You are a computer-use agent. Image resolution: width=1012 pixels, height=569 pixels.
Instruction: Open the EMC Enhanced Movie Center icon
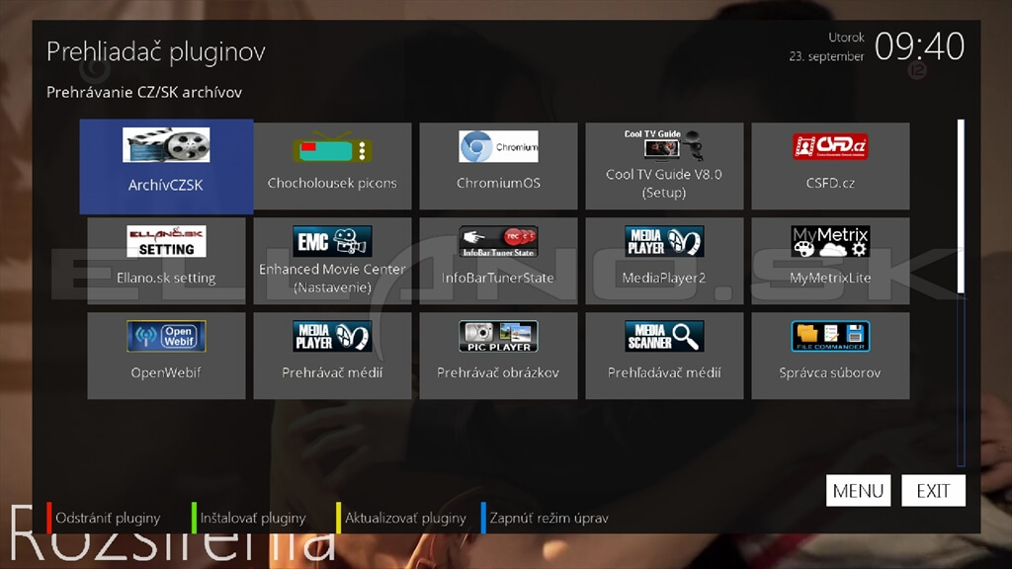click(332, 241)
